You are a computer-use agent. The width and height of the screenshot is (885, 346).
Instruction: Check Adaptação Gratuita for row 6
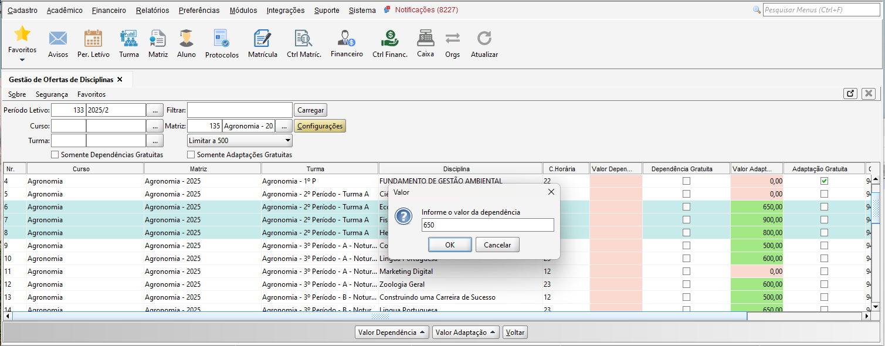coord(824,207)
